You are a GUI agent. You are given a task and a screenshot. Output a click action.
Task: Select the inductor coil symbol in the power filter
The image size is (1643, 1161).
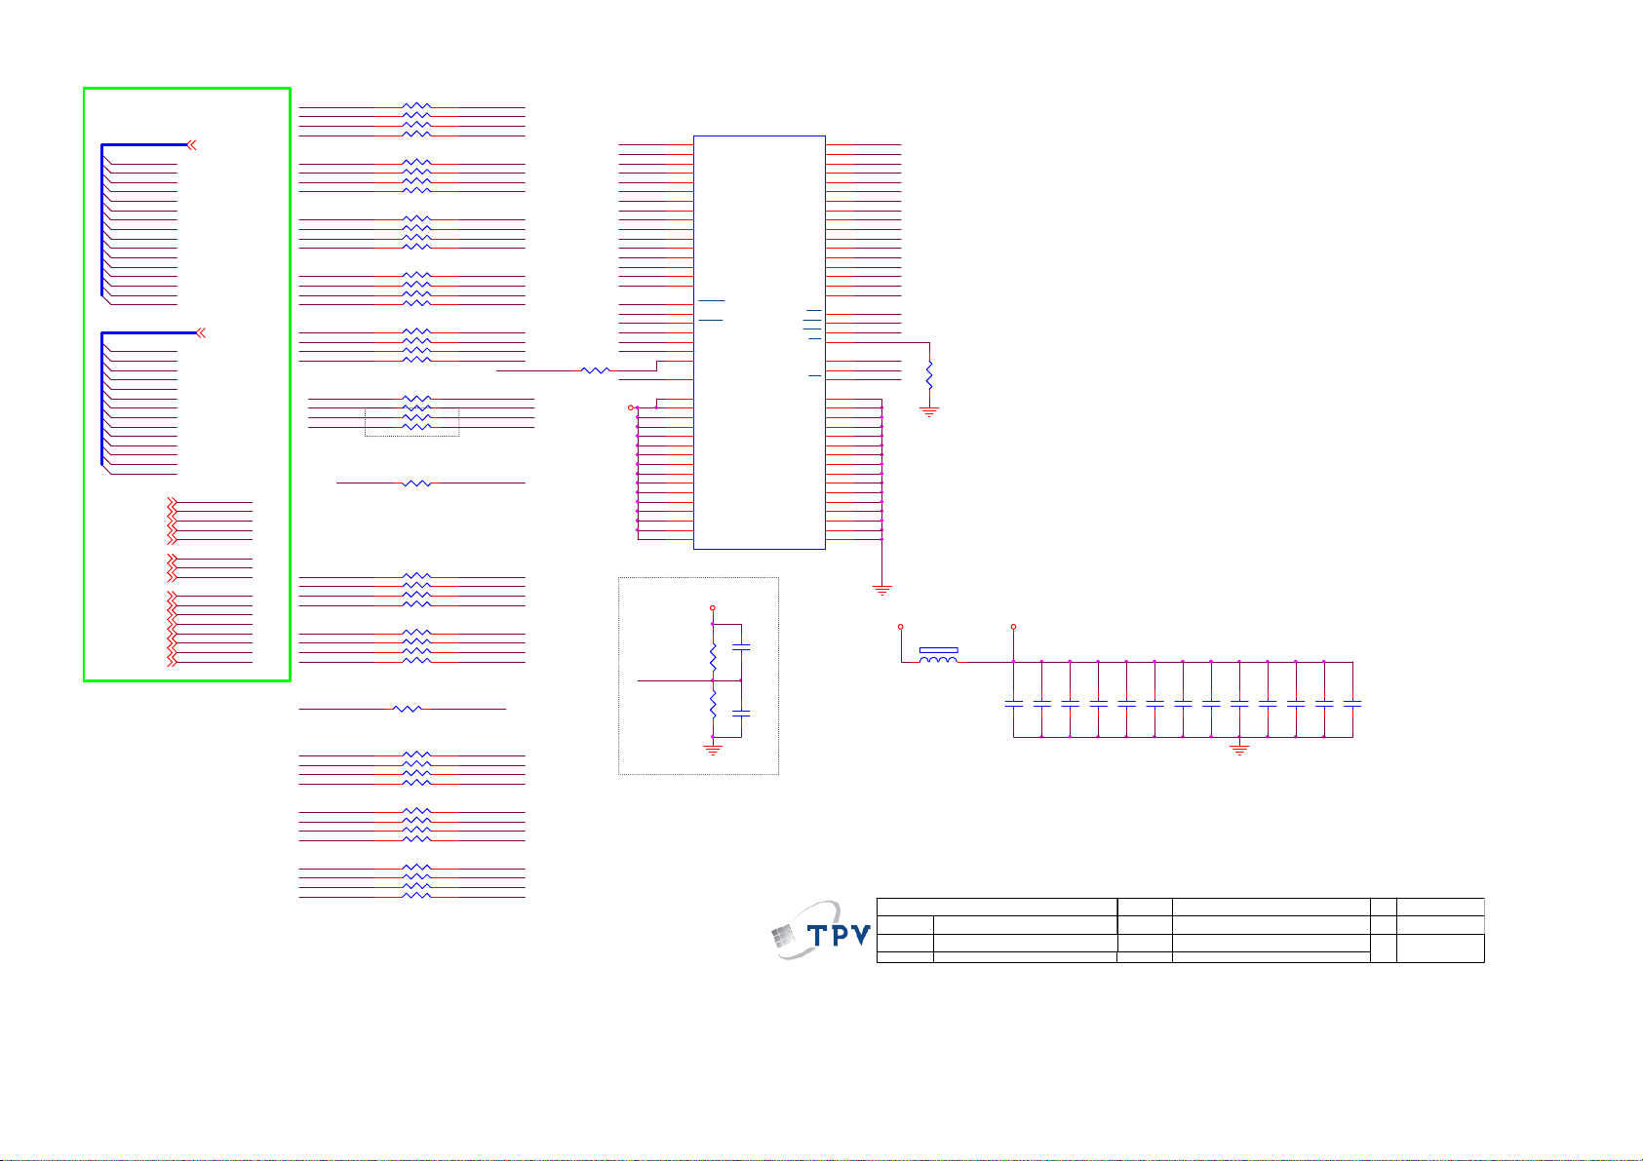[938, 660]
